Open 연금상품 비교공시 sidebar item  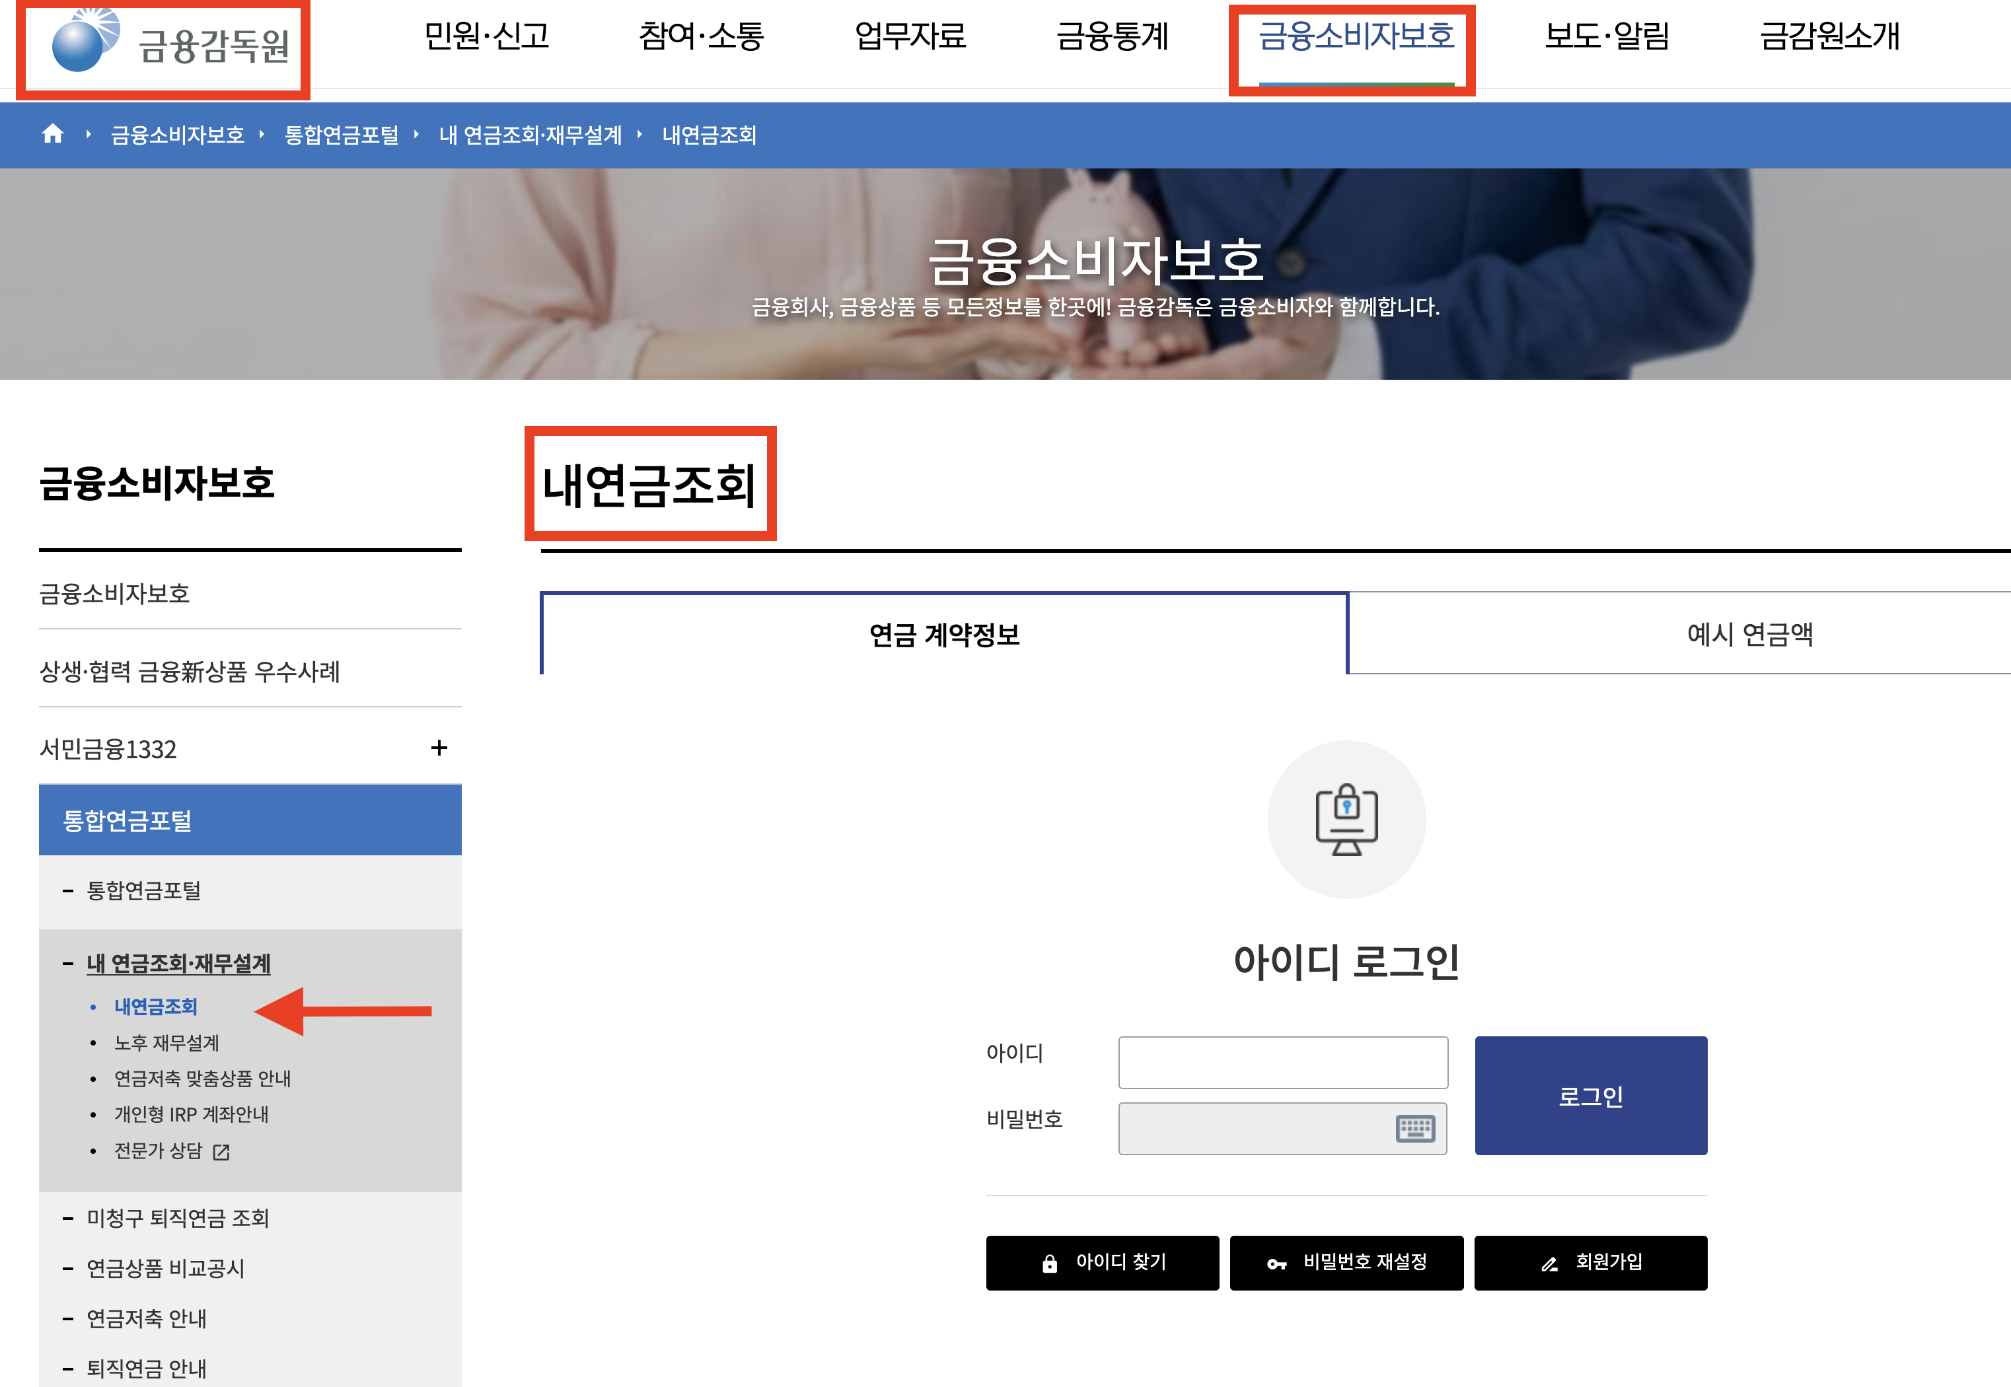pyautogui.click(x=165, y=1269)
